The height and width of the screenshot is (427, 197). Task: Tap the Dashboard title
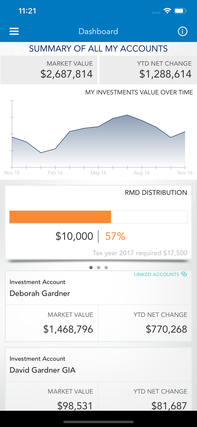click(98, 31)
